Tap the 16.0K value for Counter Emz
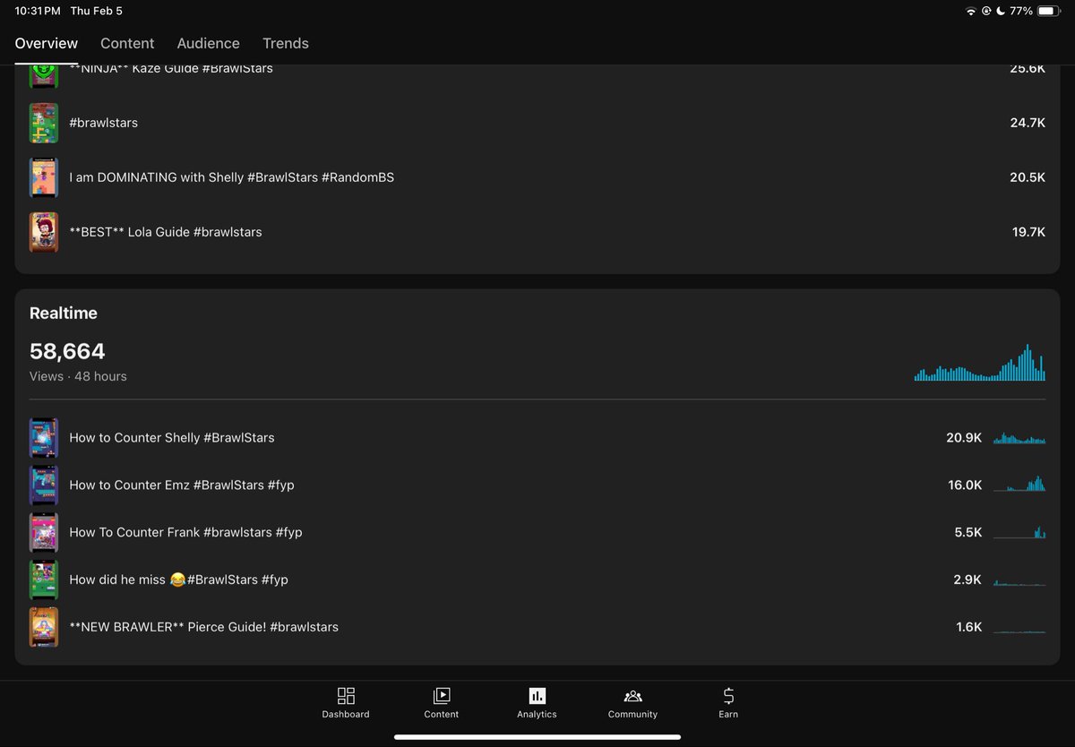The width and height of the screenshot is (1075, 747). tap(965, 485)
